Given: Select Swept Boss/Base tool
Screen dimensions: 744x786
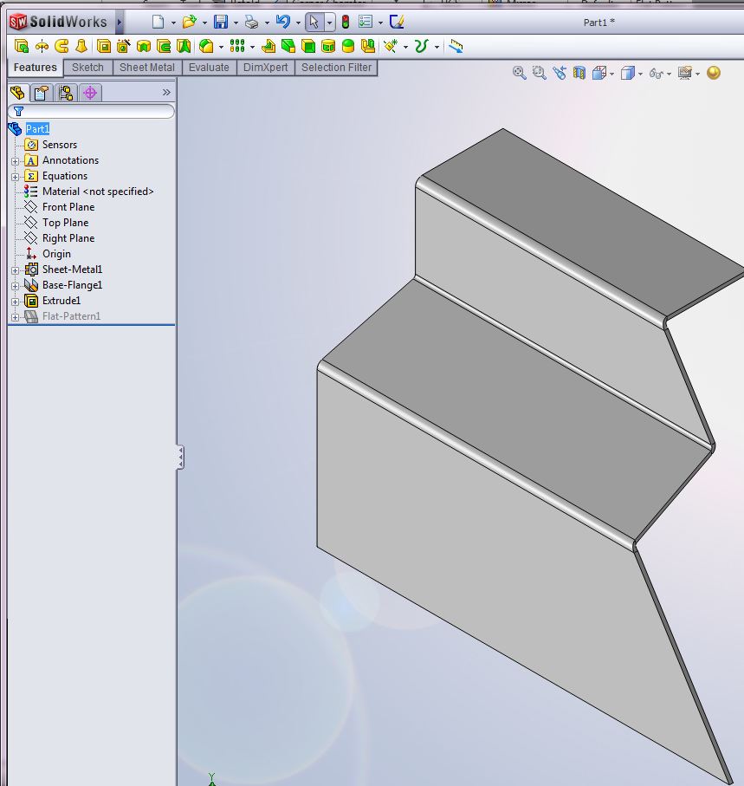Looking at the screenshot, I should point(61,46).
